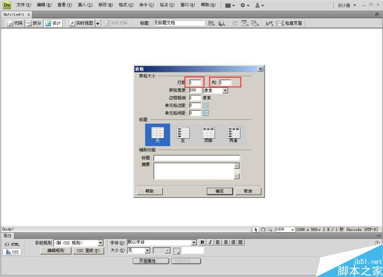Click the Italic (I) icon in Properties

pos(210,242)
